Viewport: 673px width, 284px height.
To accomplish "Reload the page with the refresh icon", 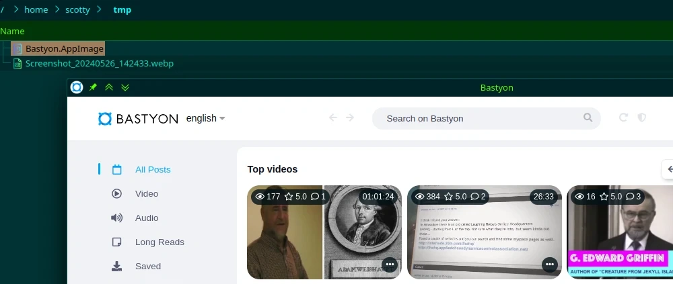I will click(623, 117).
